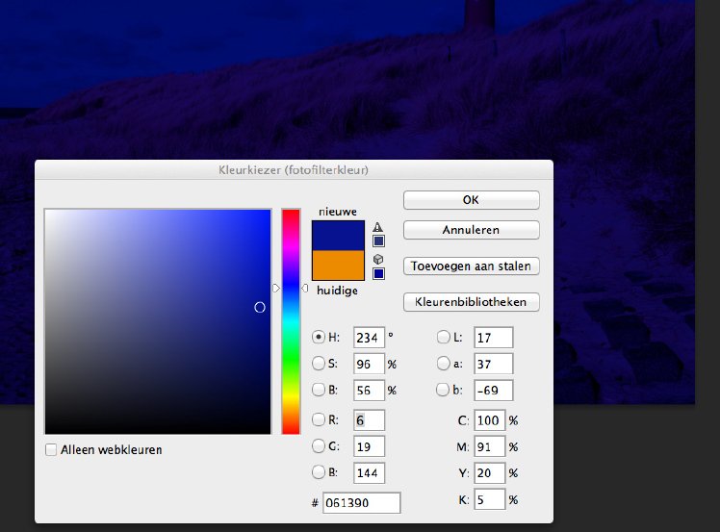Click the Y field showing 20
Viewport: 720px width, 532px height.
(x=490, y=472)
